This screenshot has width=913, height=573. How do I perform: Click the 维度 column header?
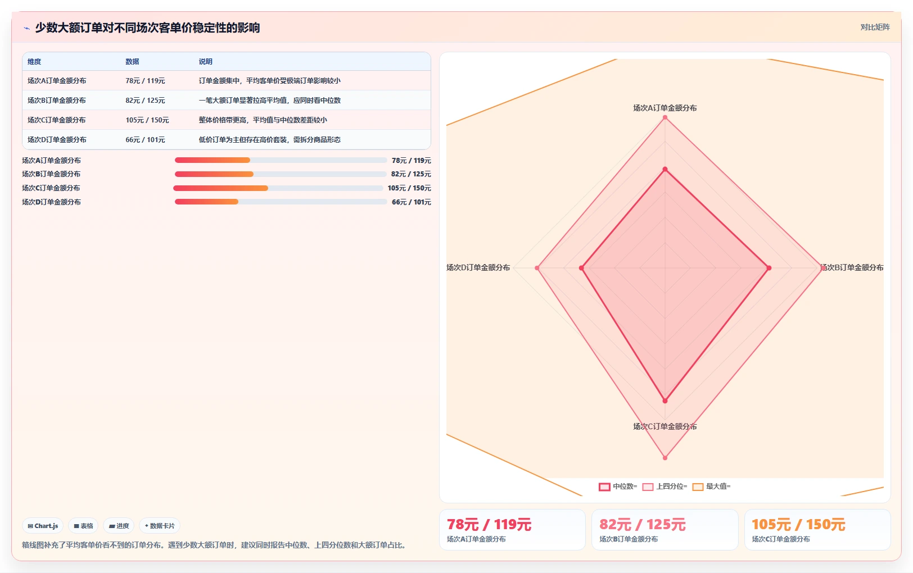pos(34,62)
